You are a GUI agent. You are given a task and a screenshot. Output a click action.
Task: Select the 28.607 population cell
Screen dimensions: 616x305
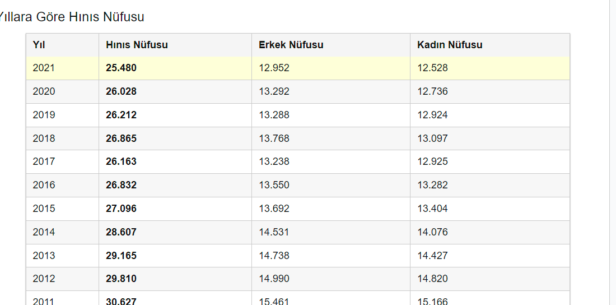coord(121,232)
